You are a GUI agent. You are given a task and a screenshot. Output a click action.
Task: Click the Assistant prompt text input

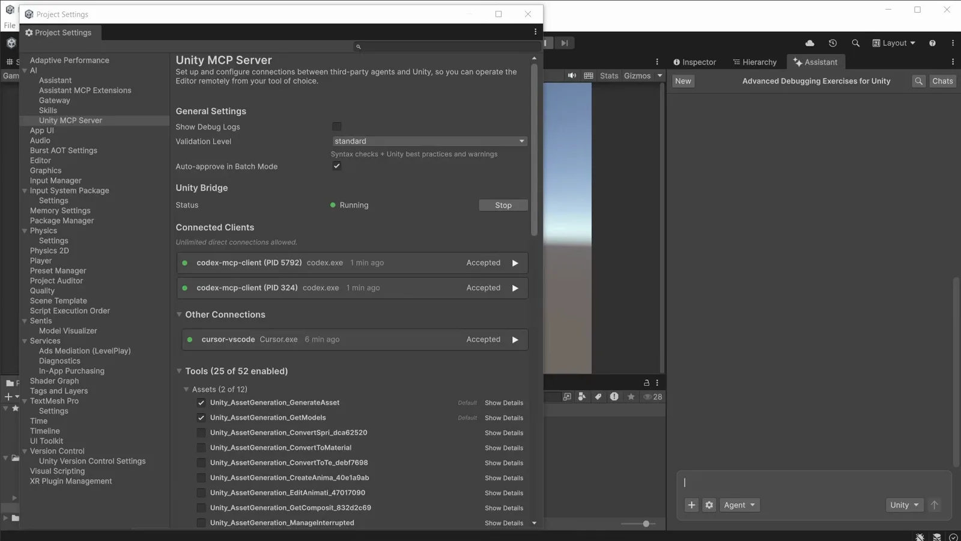tap(814, 483)
